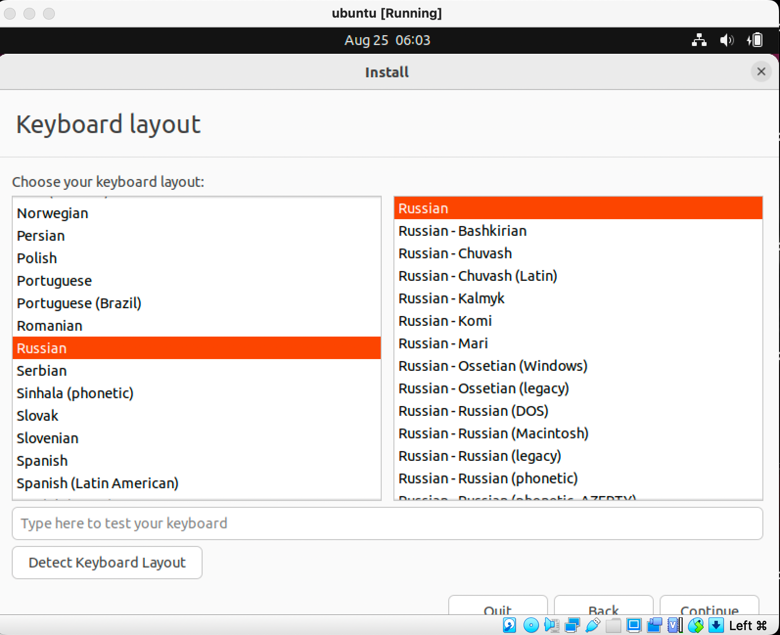Open the clock showing Aug 25 06:03
The image size is (780, 635).
387,40
